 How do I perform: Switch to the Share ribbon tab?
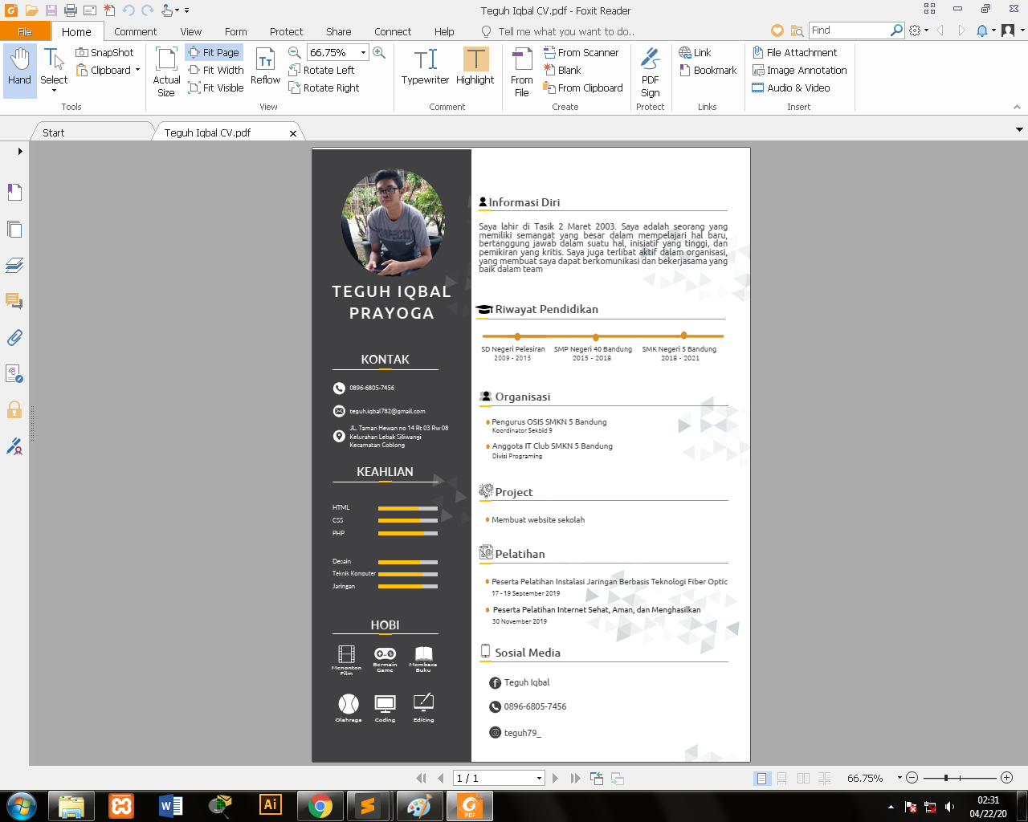pyautogui.click(x=338, y=31)
